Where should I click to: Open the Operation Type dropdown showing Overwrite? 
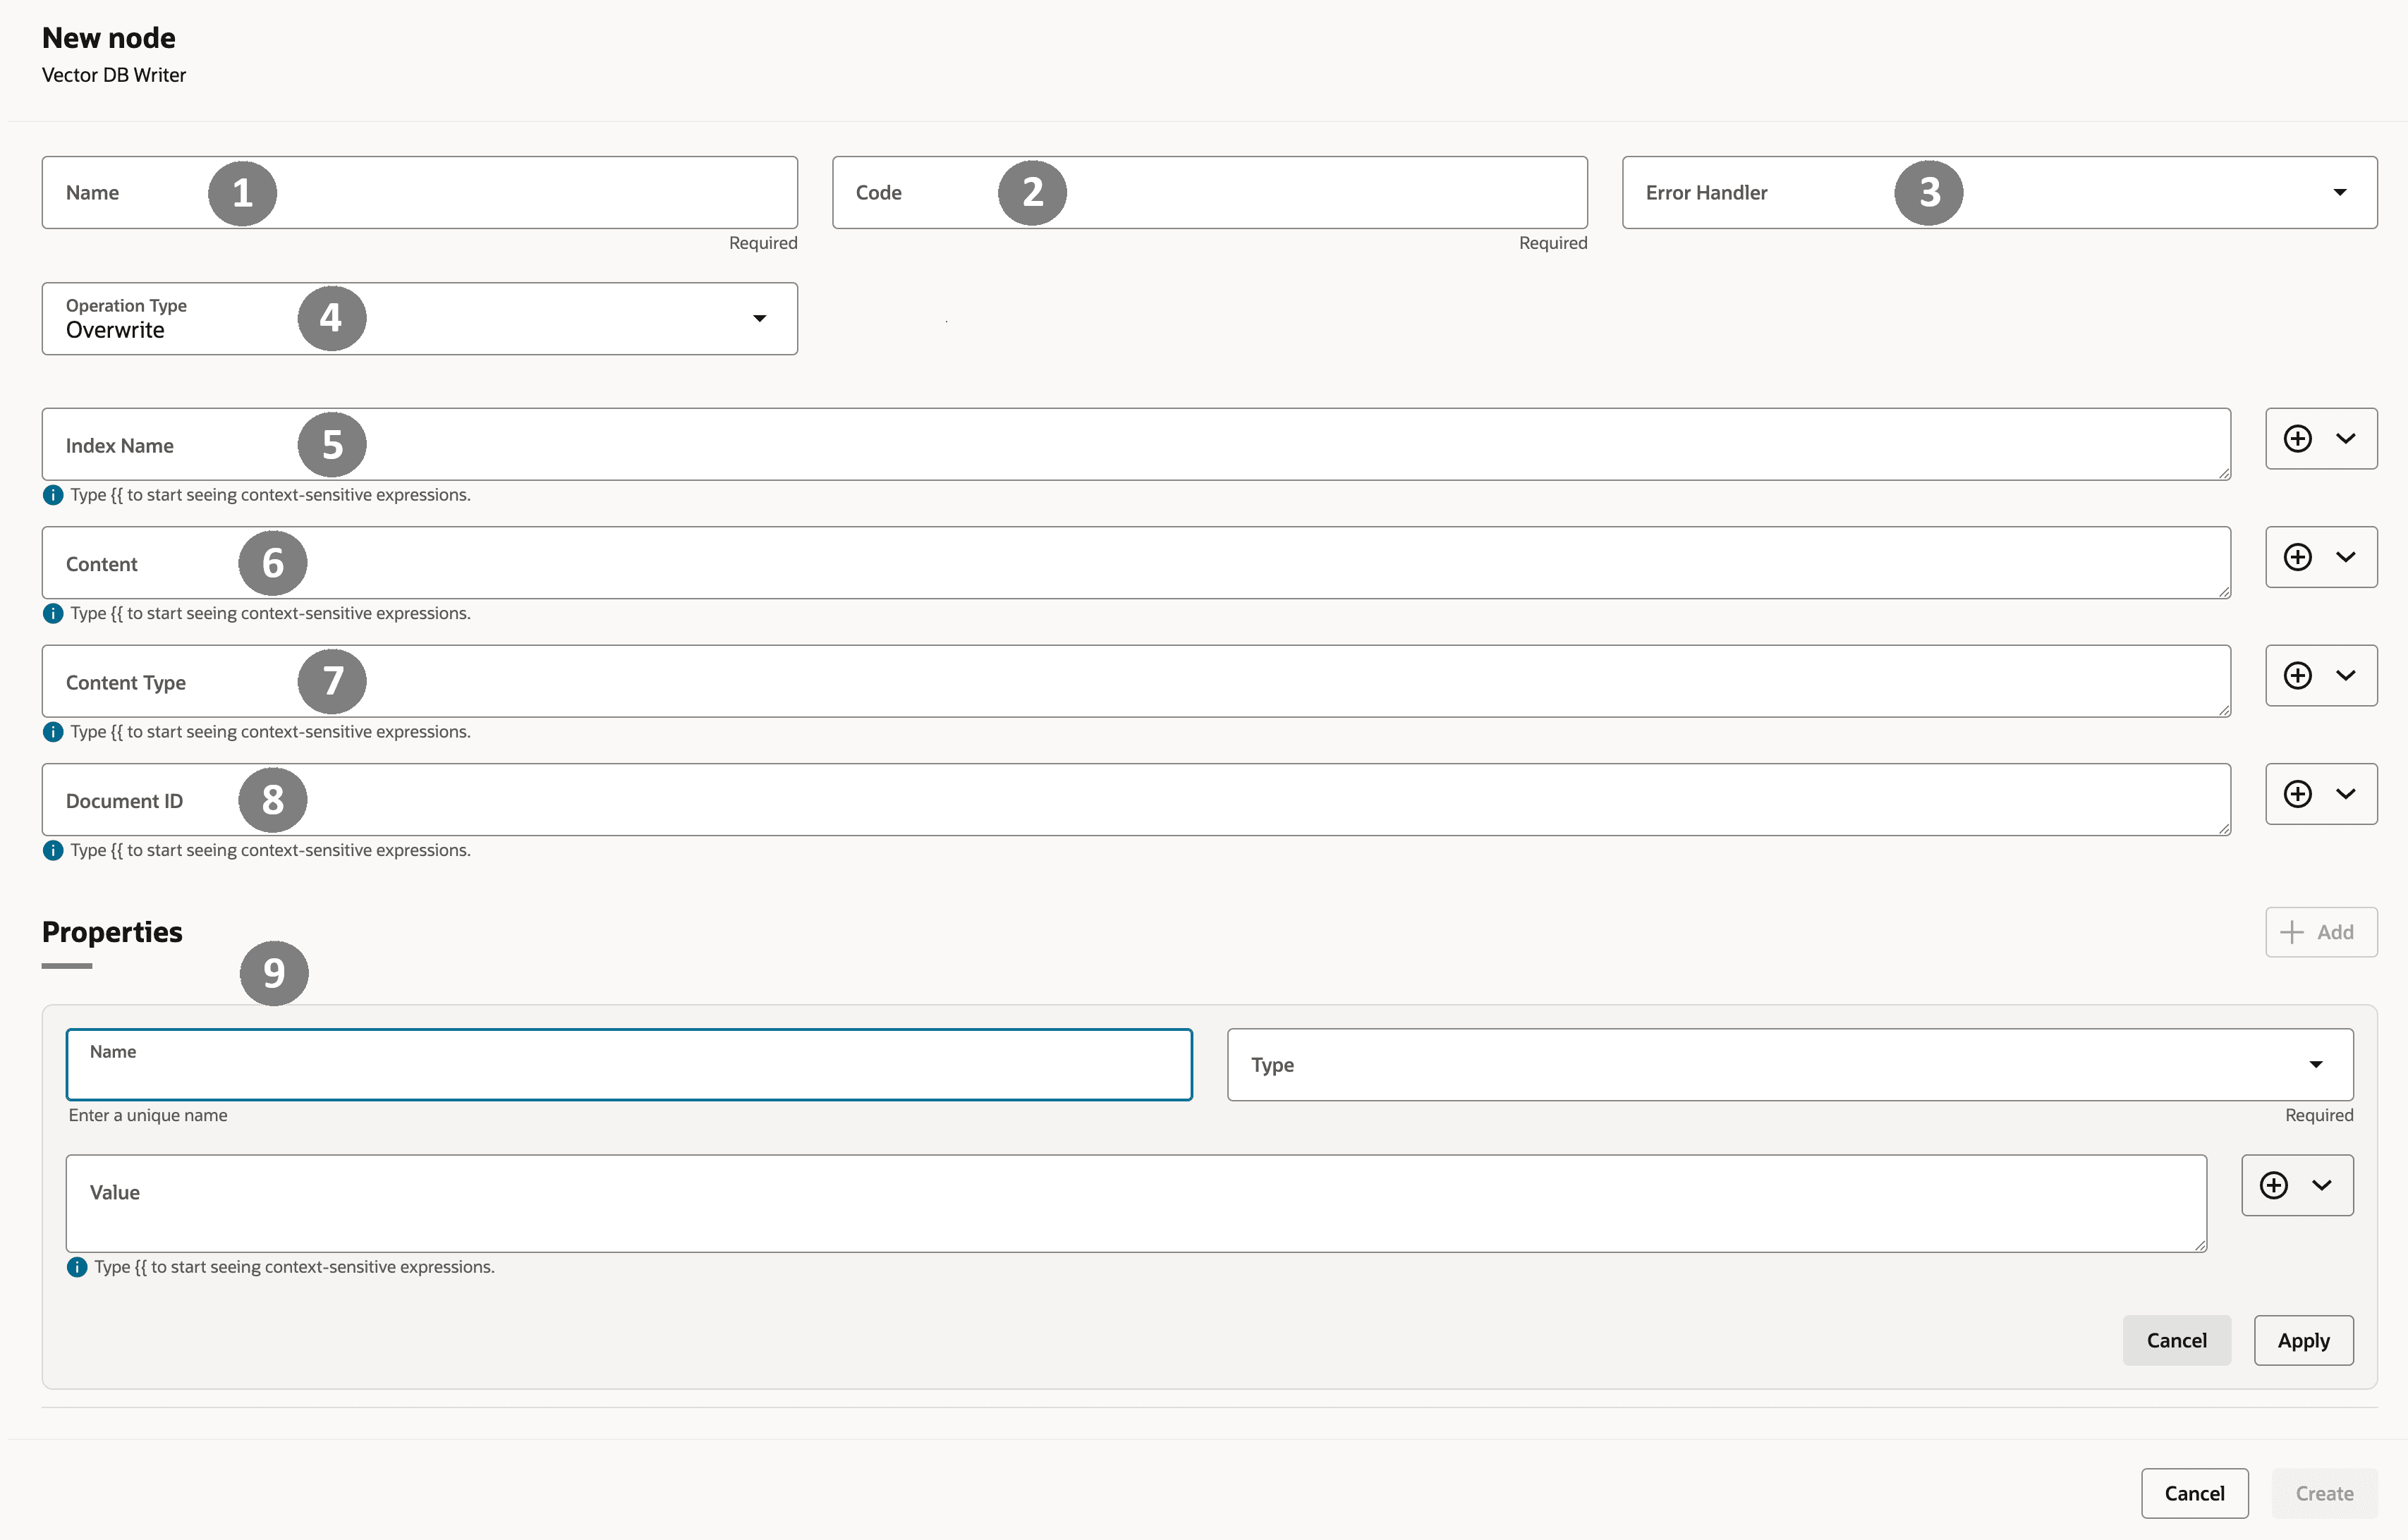coord(759,318)
